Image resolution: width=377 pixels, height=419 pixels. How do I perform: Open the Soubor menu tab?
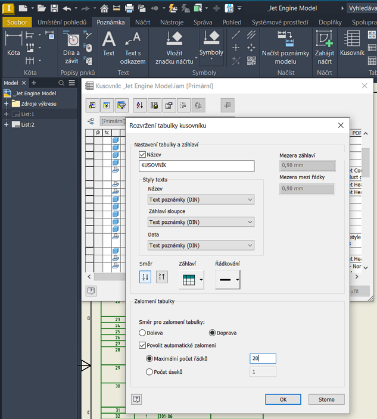pos(17,22)
